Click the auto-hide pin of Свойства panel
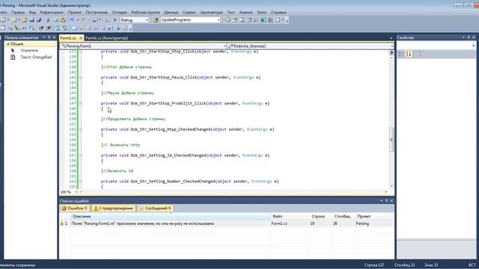Image resolution: width=479 pixels, height=269 pixels. (x=469, y=37)
